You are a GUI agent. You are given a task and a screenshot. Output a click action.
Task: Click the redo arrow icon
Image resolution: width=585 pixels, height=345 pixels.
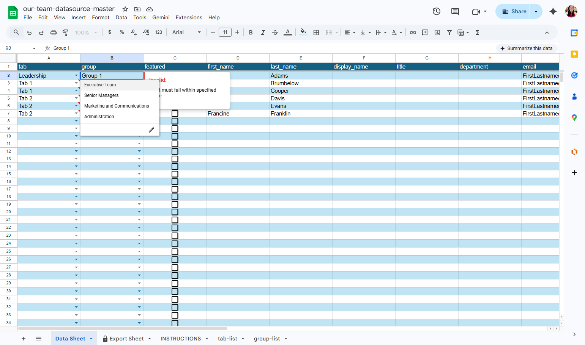tap(41, 33)
